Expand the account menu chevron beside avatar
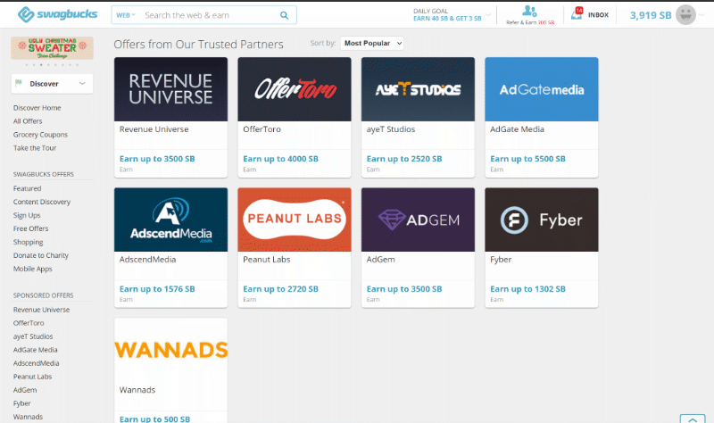The width and height of the screenshot is (714, 423). coord(702,15)
